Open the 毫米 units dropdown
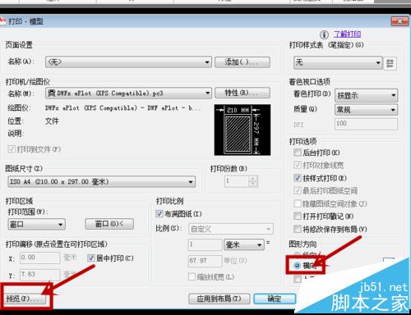The width and height of the screenshot is (411, 315). (x=244, y=244)
